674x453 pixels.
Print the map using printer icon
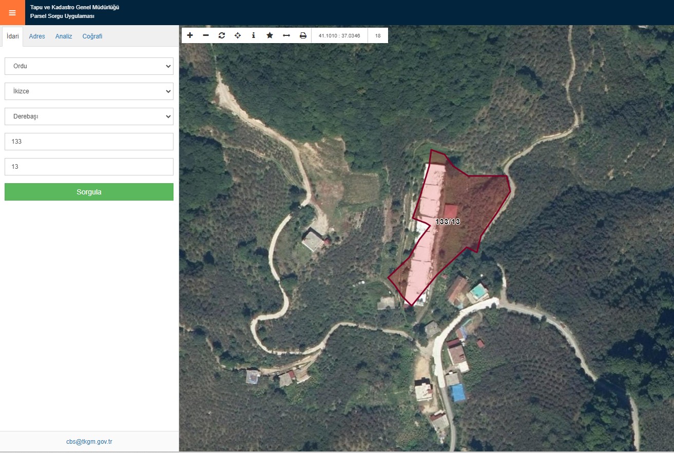303,35
